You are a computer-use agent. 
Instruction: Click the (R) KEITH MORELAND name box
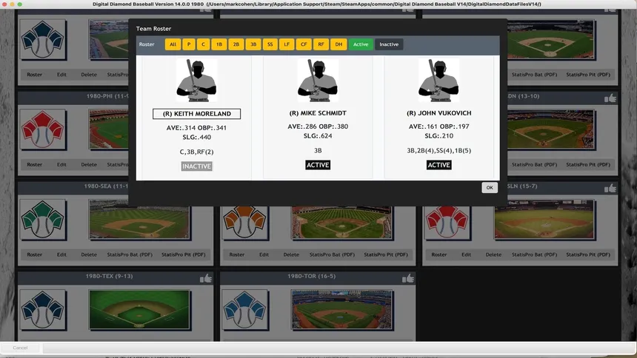[196, 114]
